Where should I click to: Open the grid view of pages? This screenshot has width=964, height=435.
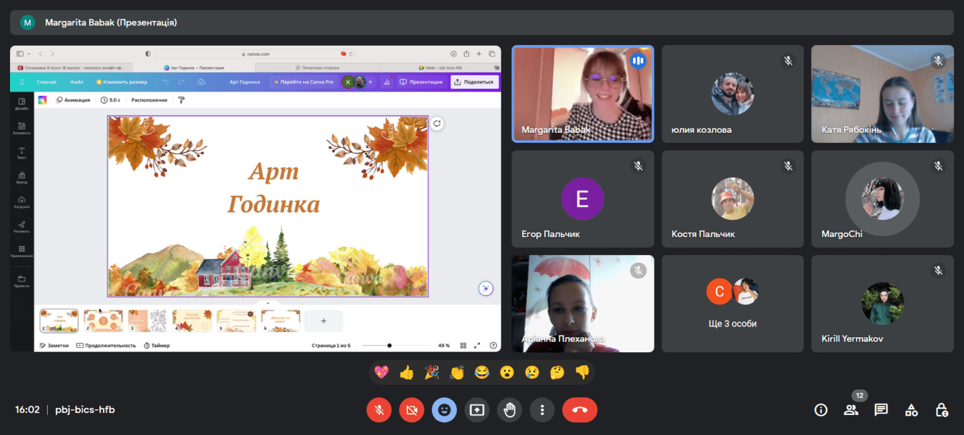tap(463, 345)
